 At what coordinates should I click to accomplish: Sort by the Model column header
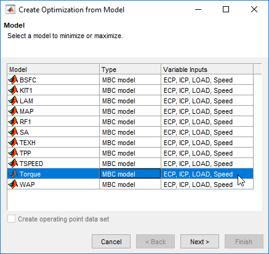[54, 69]
